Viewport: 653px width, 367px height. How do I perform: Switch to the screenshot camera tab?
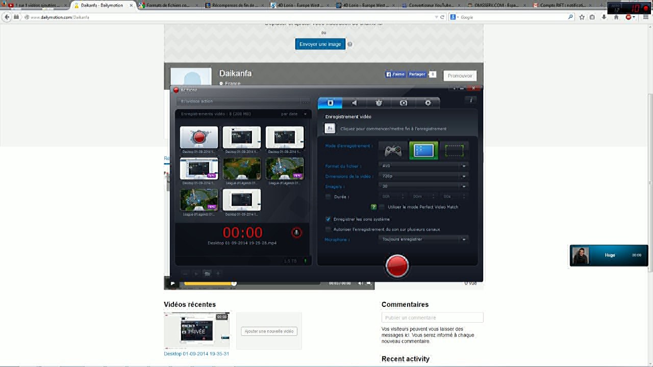click(404, 103)
